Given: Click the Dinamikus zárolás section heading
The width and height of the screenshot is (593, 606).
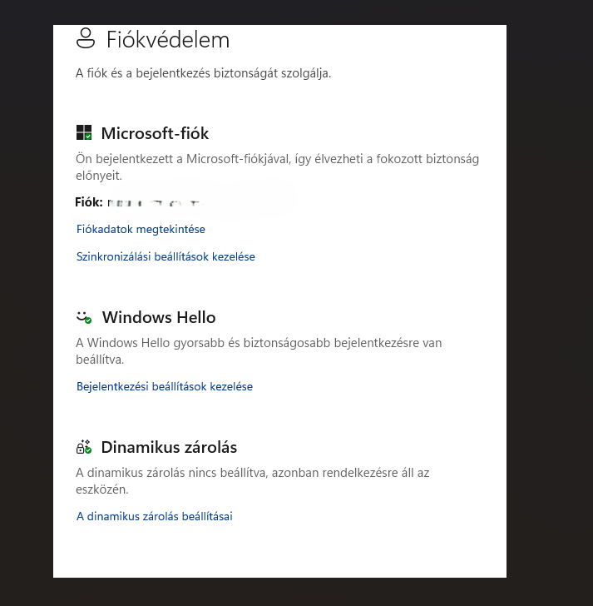Looking at the screenshot, I should click(x=169, y=447).
